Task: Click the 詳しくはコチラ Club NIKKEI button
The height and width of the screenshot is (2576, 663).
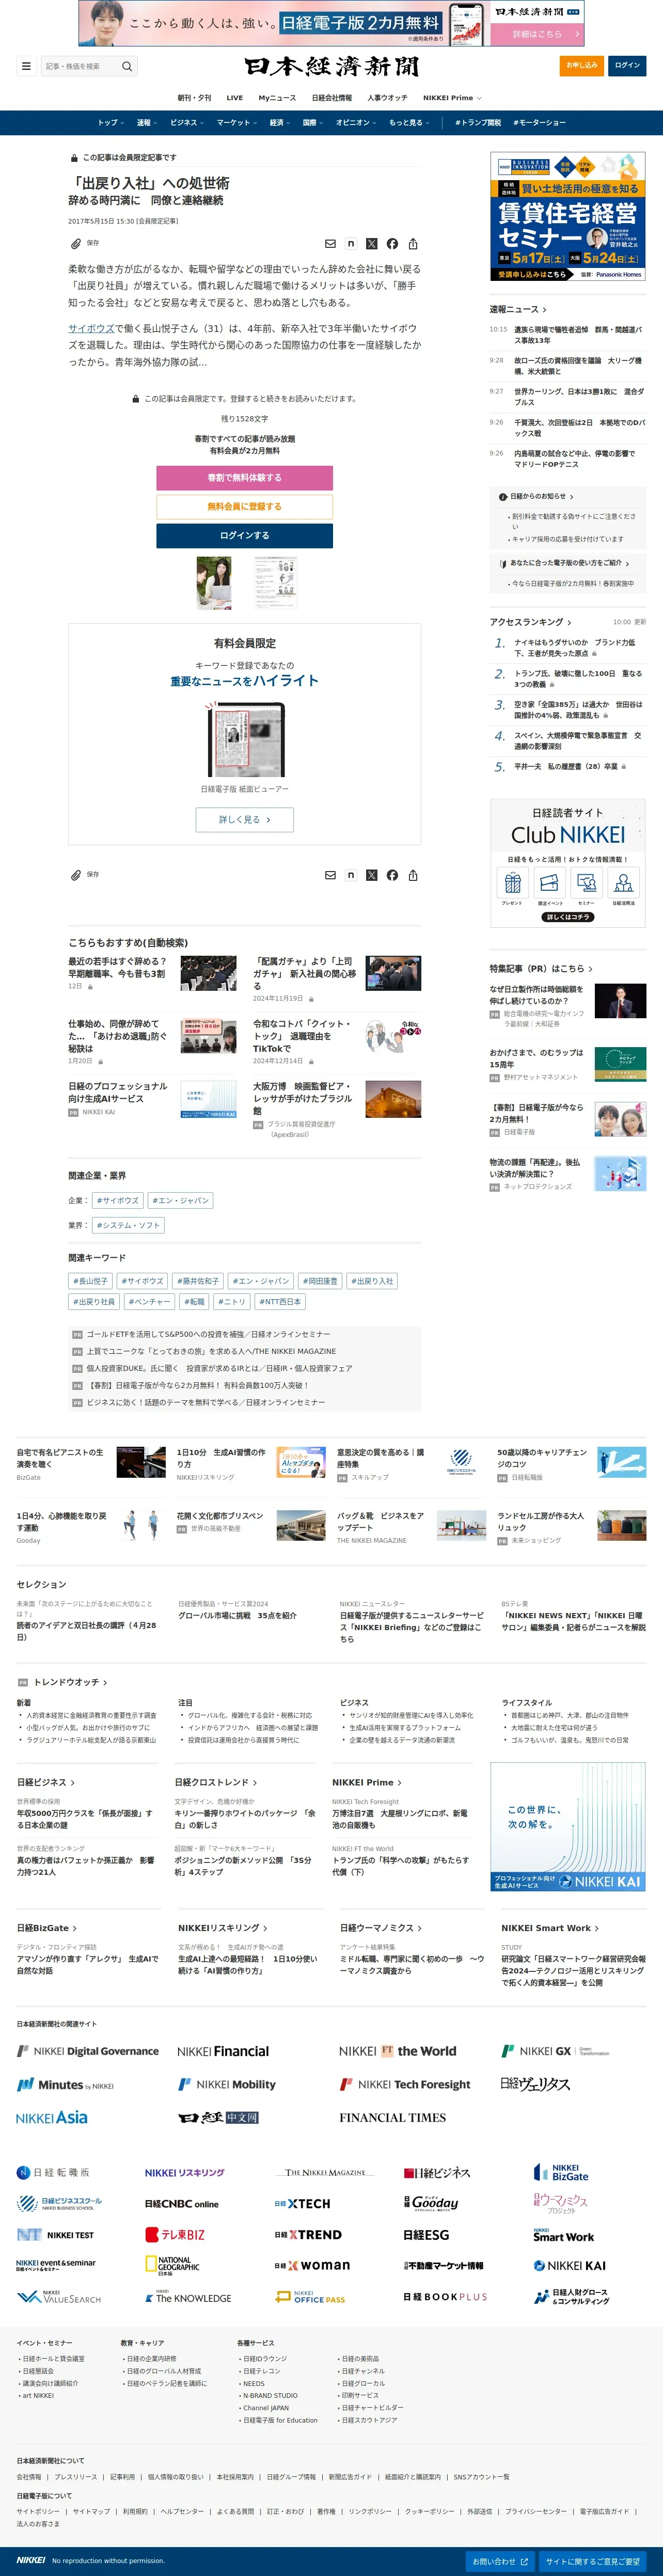Action: (567, 917)
